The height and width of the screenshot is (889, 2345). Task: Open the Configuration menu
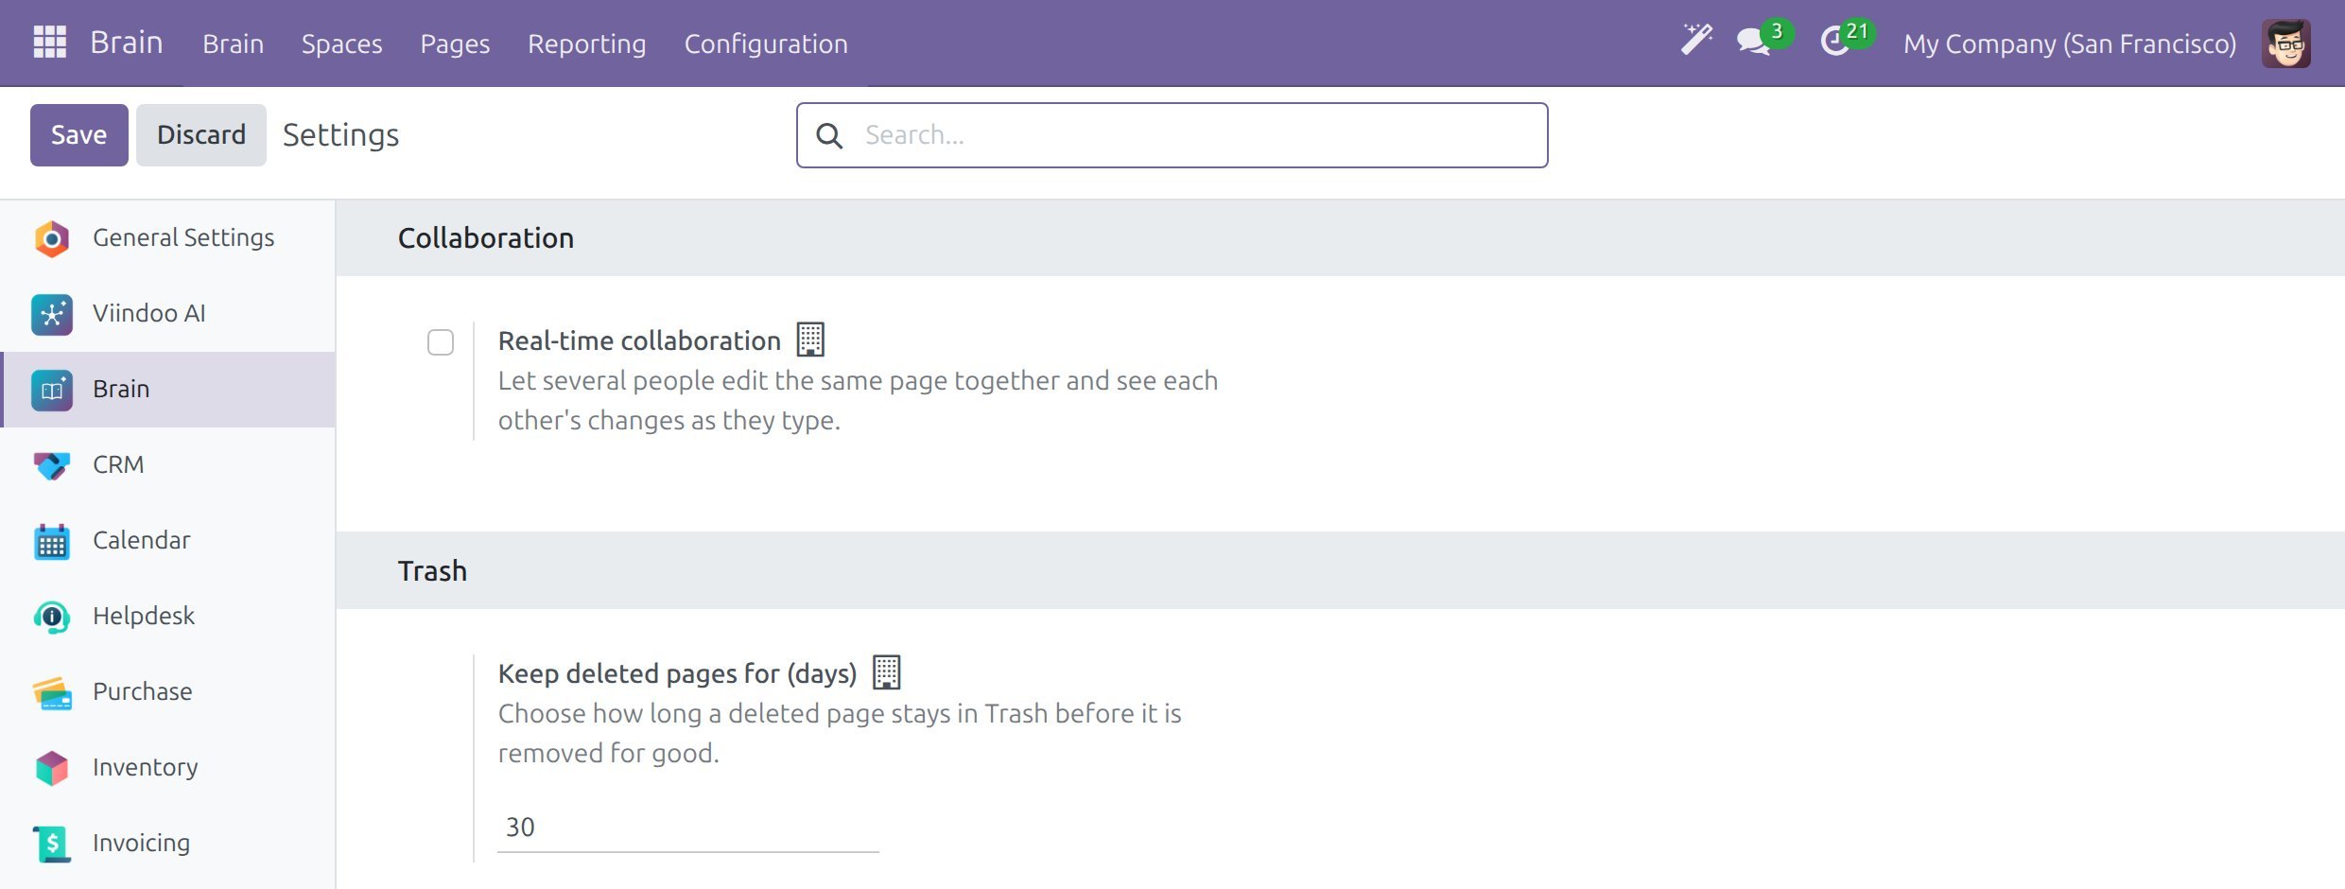(x=766, y=44)
